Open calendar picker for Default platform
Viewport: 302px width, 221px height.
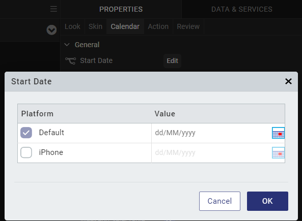(x=278, y=133)
